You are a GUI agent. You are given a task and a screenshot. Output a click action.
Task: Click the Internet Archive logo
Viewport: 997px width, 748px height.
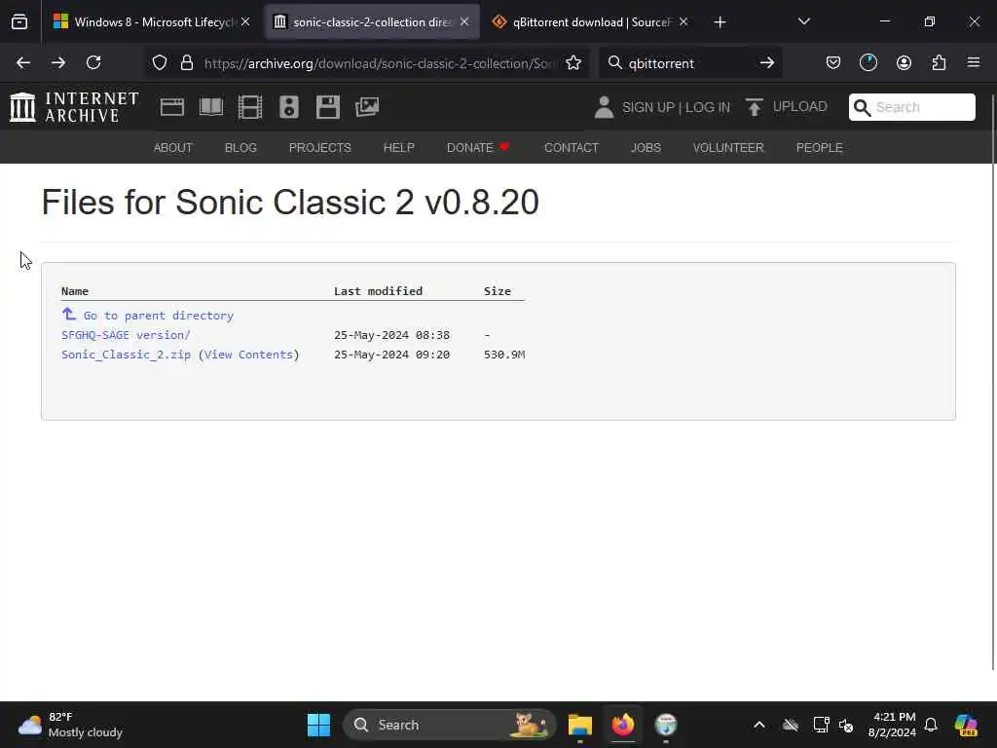pyautogui.click(x=74, y=107)
